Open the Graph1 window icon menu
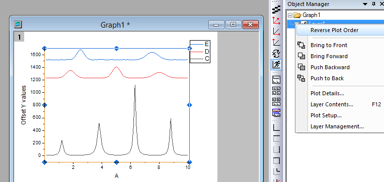The image size is (384, 182). coord(18,24)
